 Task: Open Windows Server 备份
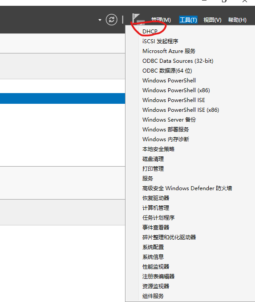point(169,119)
